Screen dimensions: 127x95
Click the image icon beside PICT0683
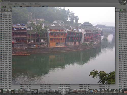[x=120, y=80]
